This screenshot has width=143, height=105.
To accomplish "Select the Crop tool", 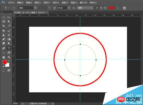I will tap(3, 26).
